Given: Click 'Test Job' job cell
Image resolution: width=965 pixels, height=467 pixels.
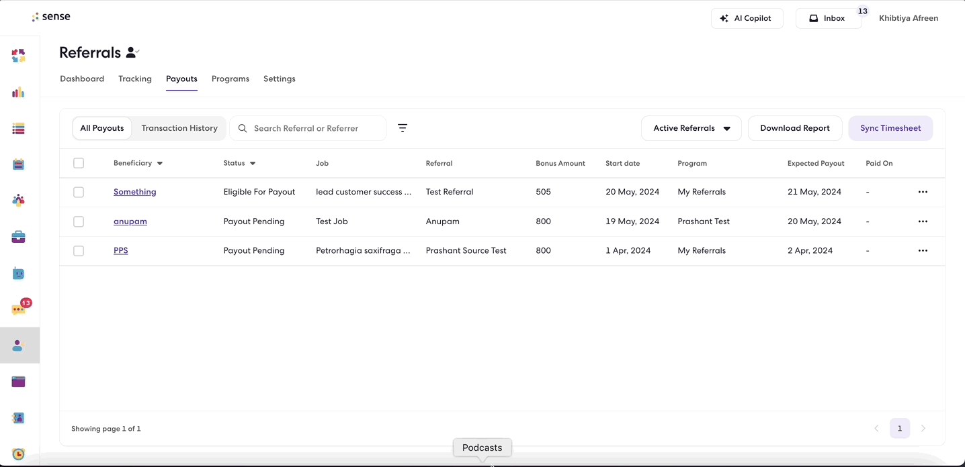Looking at the screenshot, I should click(x=332, y=221).
